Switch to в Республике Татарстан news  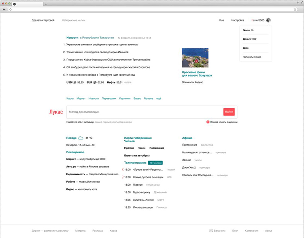[x=97, y=38]
